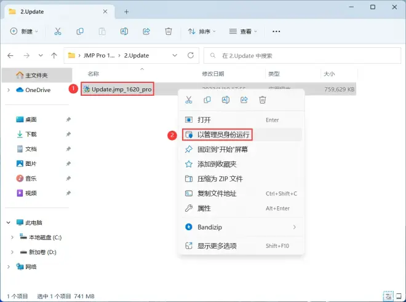
Task: Refresh the current folder view
Action: coord(191,55)
